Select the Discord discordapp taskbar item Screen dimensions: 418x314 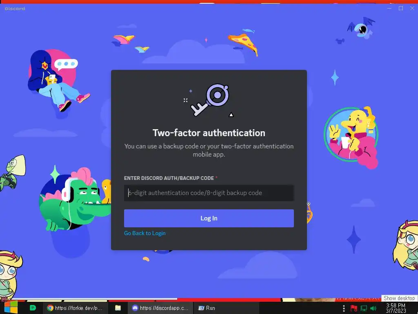[x=160, y=308]
